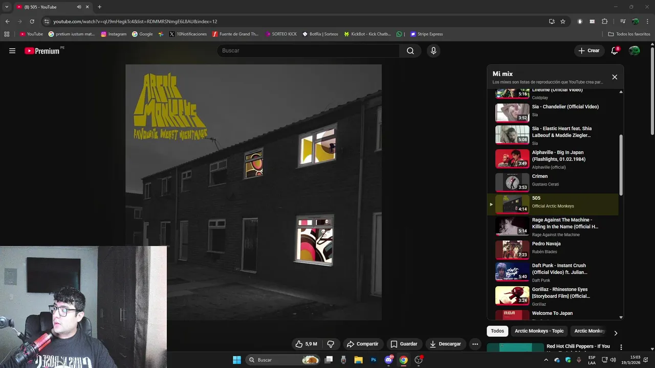The height and width of the screenshot is (368, 655).
Task: Show hidden system tray icons
Action: point(545,360)
